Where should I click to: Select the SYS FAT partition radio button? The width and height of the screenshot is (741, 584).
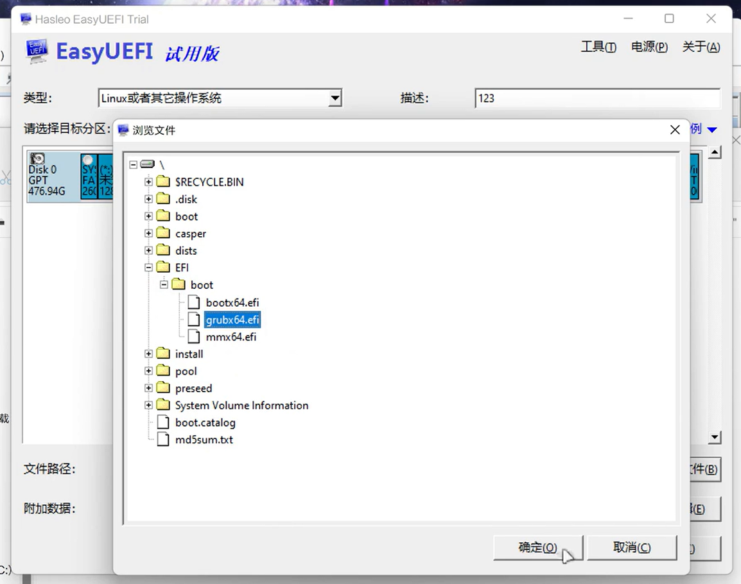(88, 160)
